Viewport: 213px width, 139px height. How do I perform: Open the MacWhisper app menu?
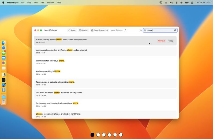click(x=13, y=3)
